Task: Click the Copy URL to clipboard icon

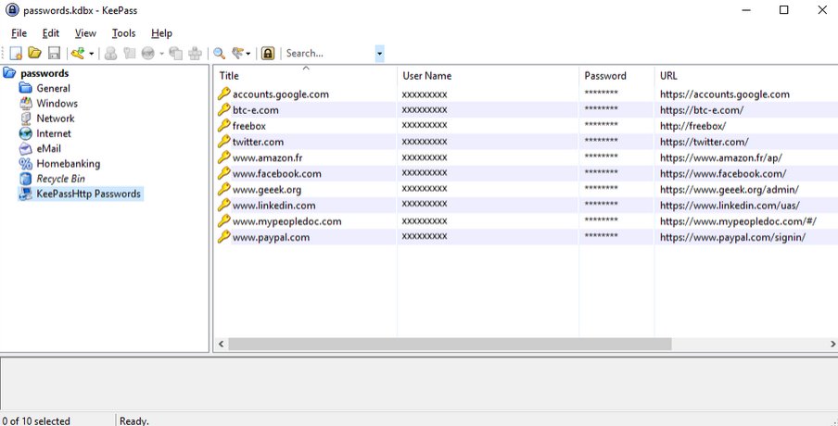Action: click(176, 53)
